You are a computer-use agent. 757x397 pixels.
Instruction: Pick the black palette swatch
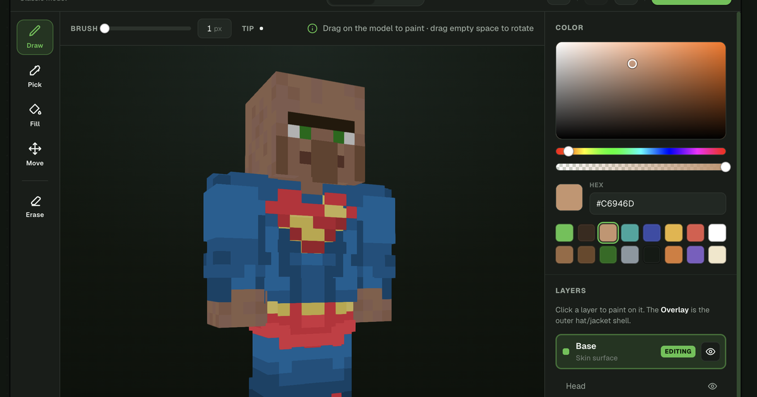[652, 255]
